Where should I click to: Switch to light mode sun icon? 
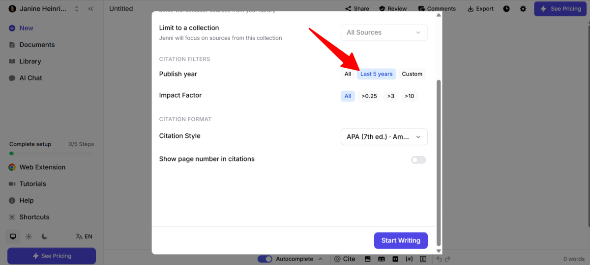(29, 237)
